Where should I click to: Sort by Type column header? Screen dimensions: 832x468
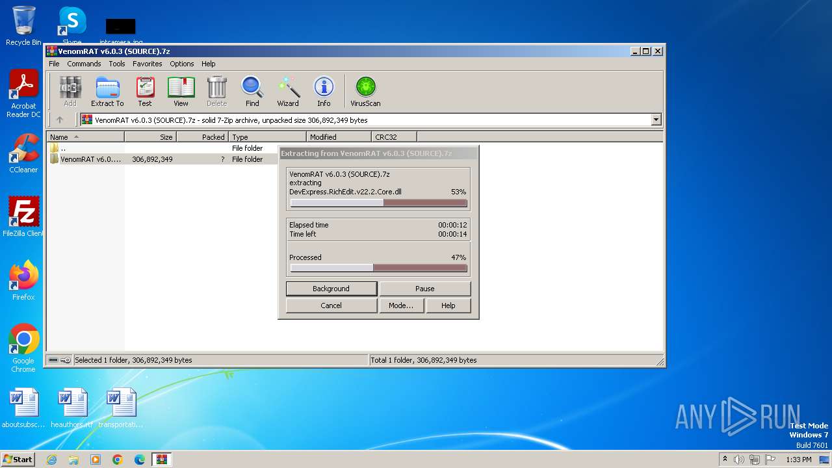(267, 137)
